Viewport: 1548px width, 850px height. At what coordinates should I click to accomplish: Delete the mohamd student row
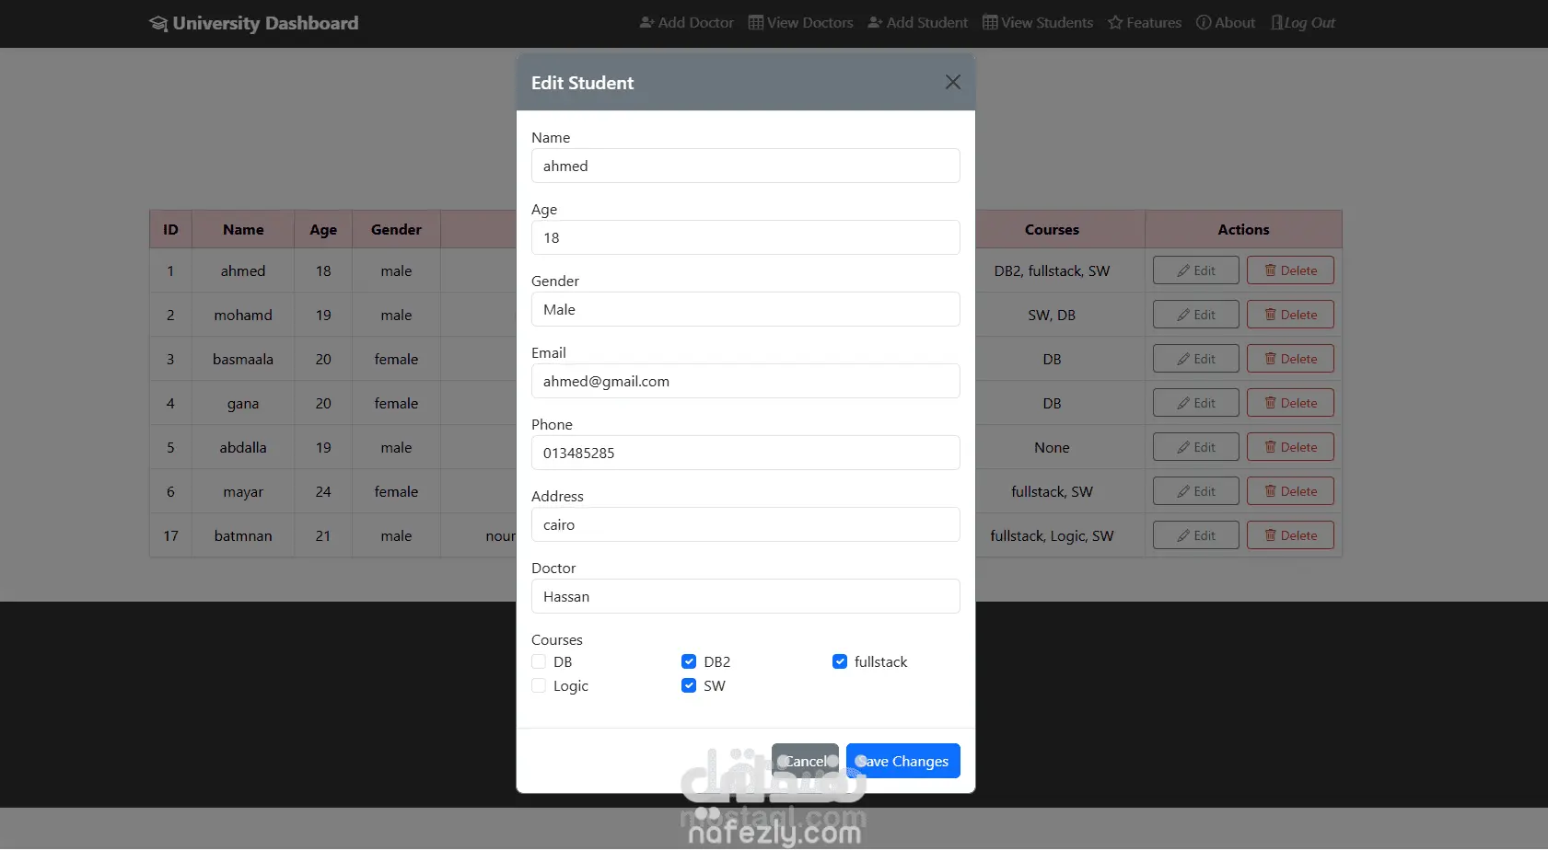coord(1290,315)
